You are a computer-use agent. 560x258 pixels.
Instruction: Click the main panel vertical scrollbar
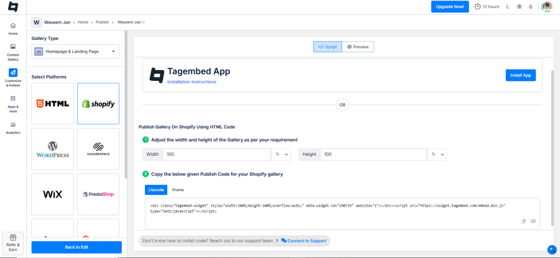[x=553, y=148]
